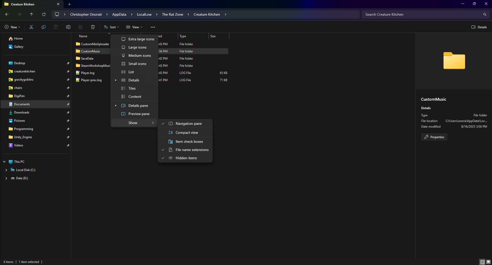Choose Medium icons layout
Screen dimensions: 492x265
(x=134, y=55)
